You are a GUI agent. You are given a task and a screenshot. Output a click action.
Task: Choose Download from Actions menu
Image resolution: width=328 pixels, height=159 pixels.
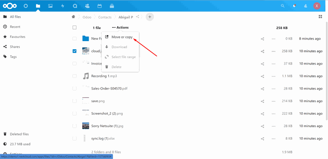point(120,47)
